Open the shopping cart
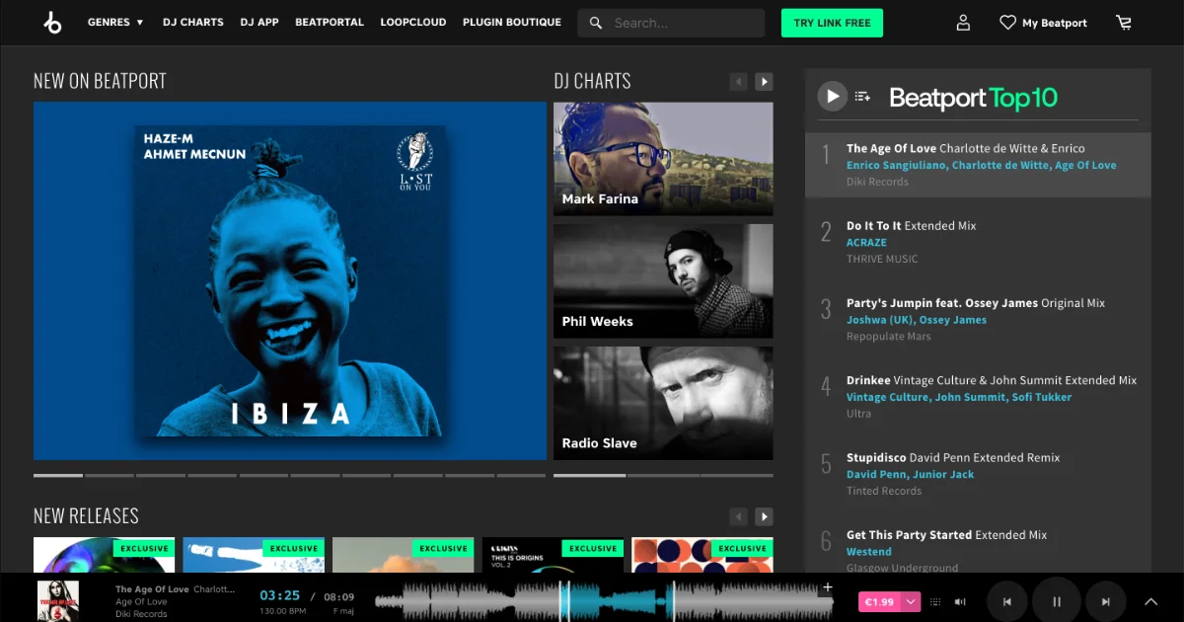1184x622 pixels. 1123,23
